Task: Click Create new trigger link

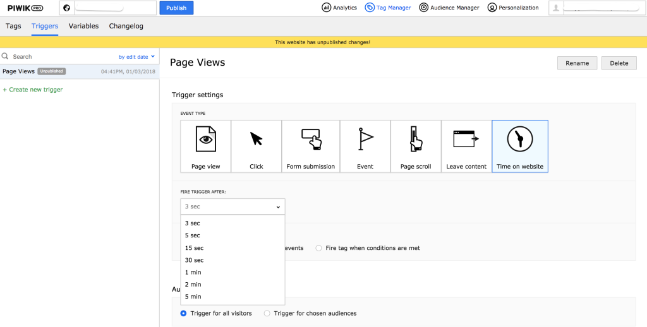Action: click(x=33, y=90)
